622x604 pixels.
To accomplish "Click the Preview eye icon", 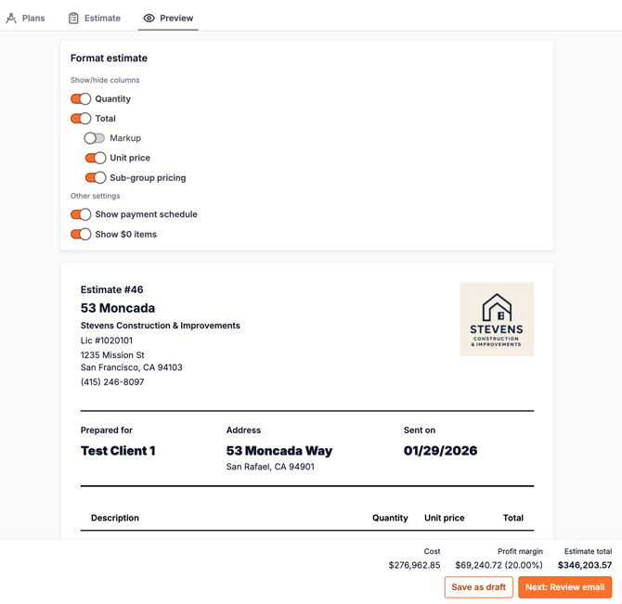I will pos(149,18).
